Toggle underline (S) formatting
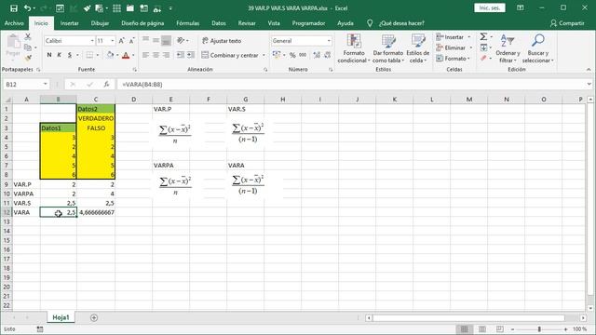The width and height of the screenshot is (596, 335). coord(70,55)
